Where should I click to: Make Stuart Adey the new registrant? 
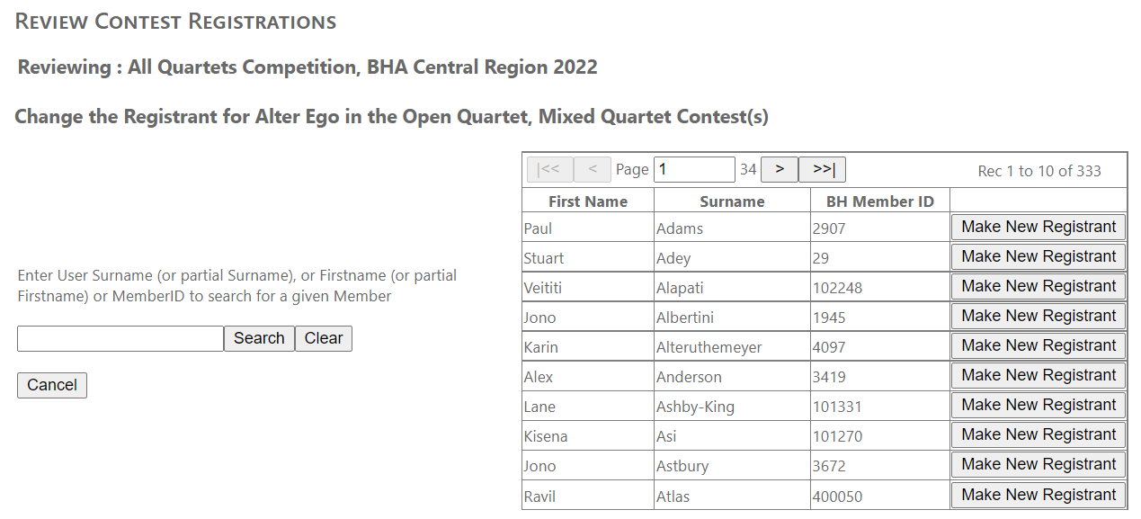click(1038, 257)
